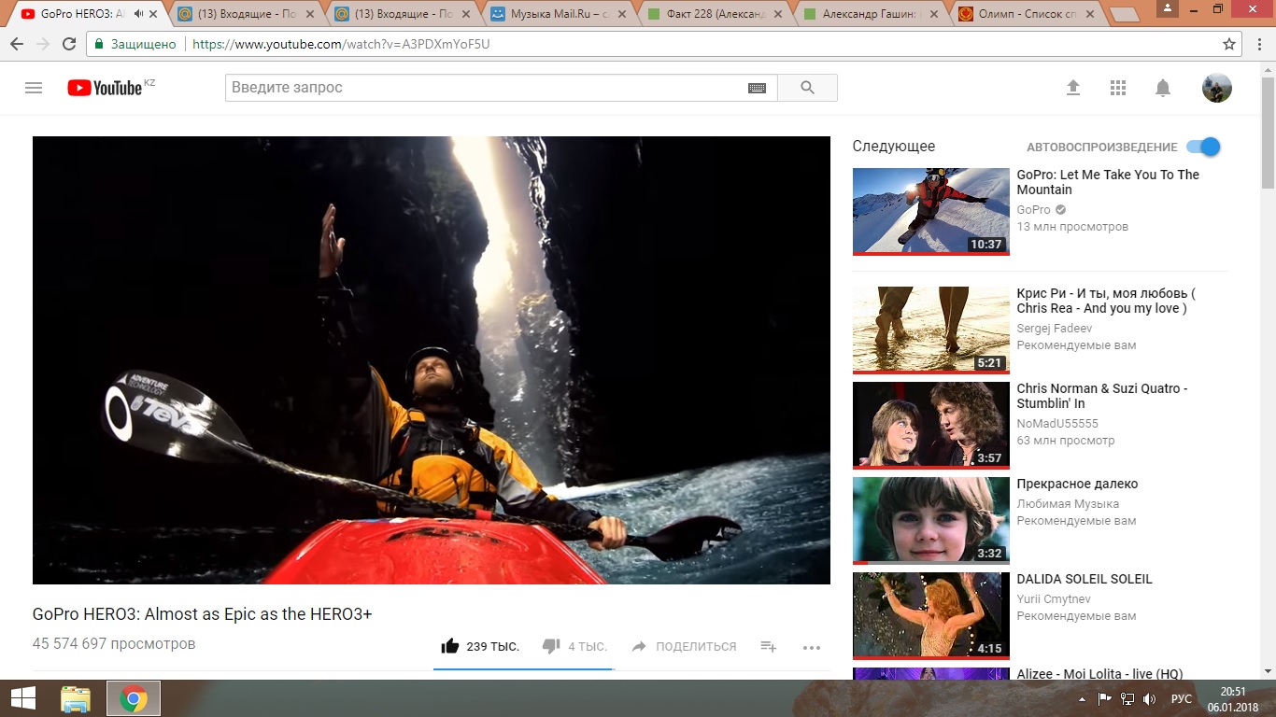
Task: Switch to the Александр Гашинский tab
Action: point(871,14)
